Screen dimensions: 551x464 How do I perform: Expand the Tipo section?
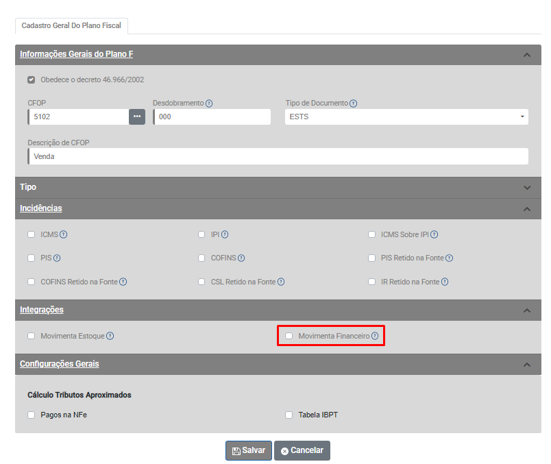526,188
